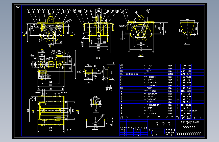Screen dimensions: 219x142
Task: Select the 716 dimension in C-C view
Action: pos(141,48)
